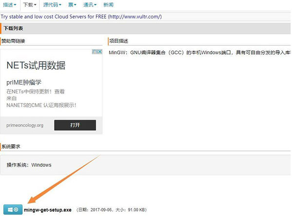
Task: Click the 操作系统: Windows requirement text
Action: point(29,165)
